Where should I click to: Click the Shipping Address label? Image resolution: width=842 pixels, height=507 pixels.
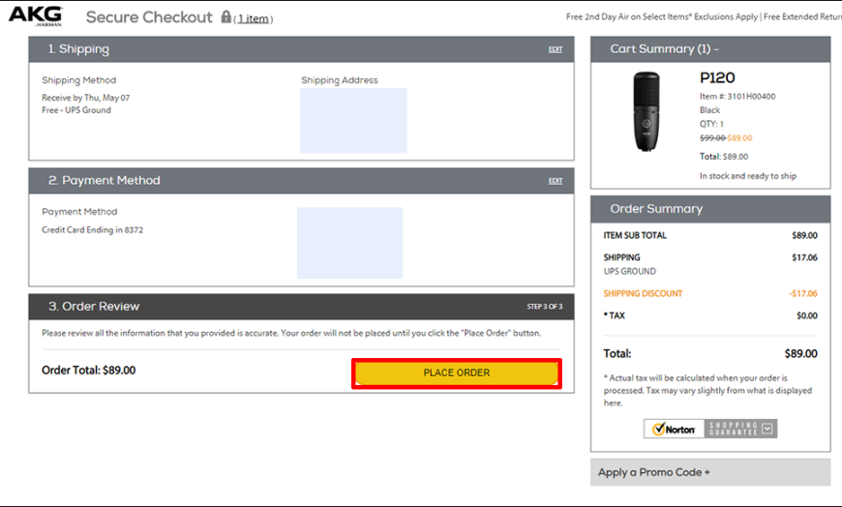(x=340, y=80)
